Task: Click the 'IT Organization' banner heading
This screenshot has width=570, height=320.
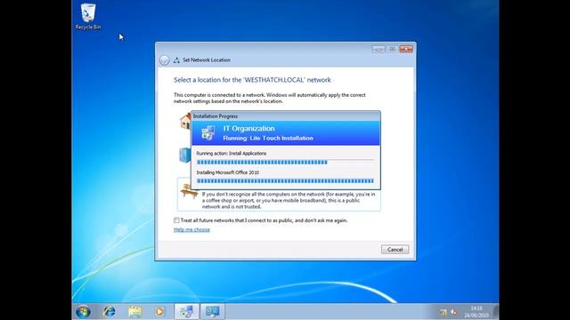Action: (249, 128)
